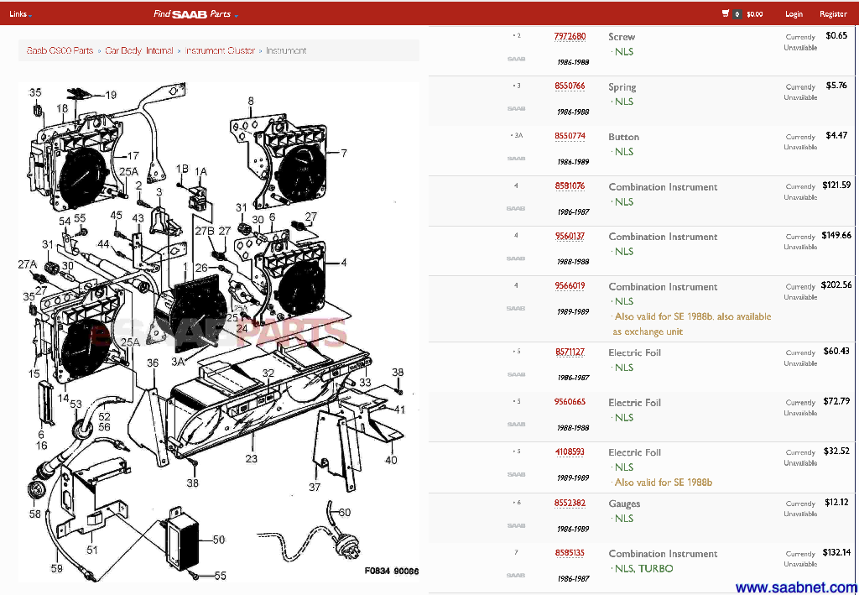Image resolution: width=859 pixels, height=595 pixels.
Task: Click SAAB brand logo beside part 8550766
Action: pyautogui.click(x=516, y=109)
